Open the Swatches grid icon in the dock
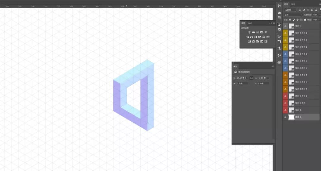321x171 pixels. 279,18
